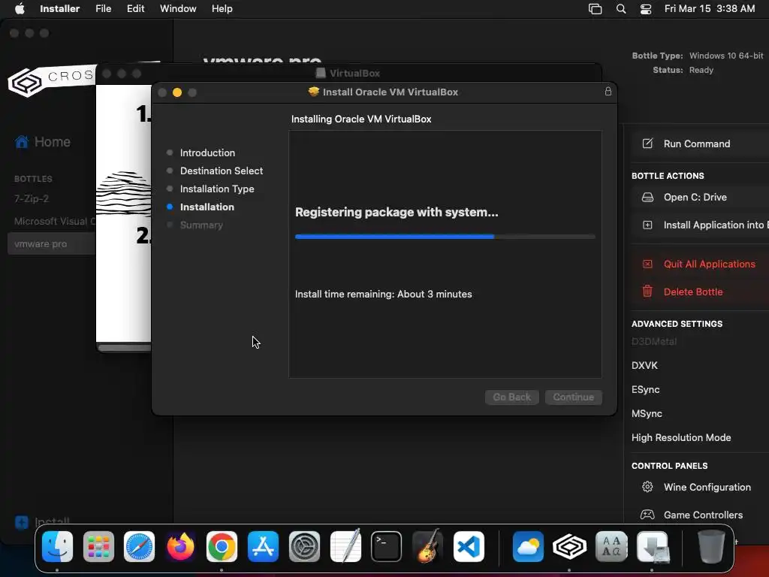Click the Installer icon in Dock
The width and height of the screenshot is (769, 577).
tap(653, 546)
